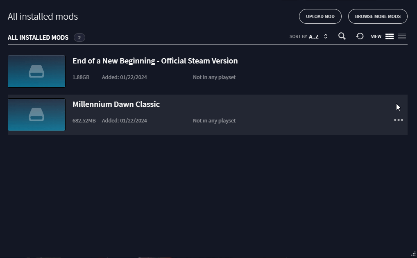Select the All Installed Mods heading

pyautogui.click(x=38, y=37)
